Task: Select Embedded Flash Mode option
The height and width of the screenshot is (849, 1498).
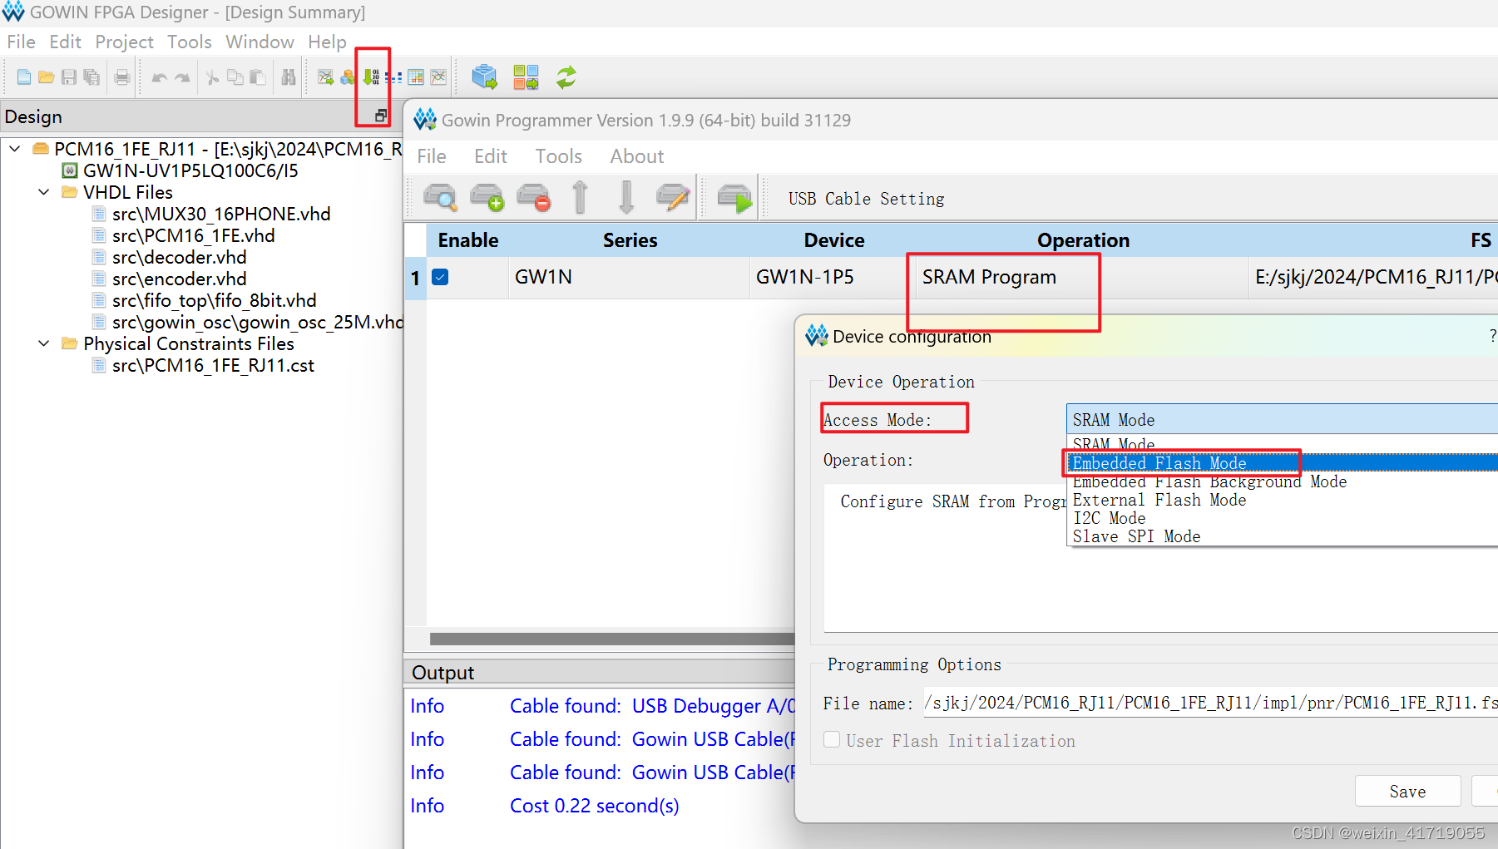Action: coord(1282,463)
